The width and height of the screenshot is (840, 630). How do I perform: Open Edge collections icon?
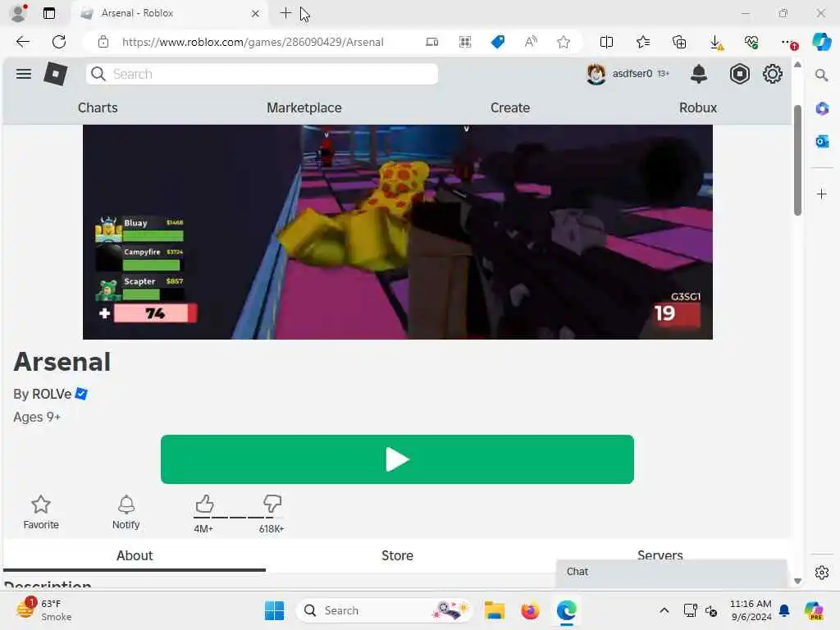coord(679,42)
